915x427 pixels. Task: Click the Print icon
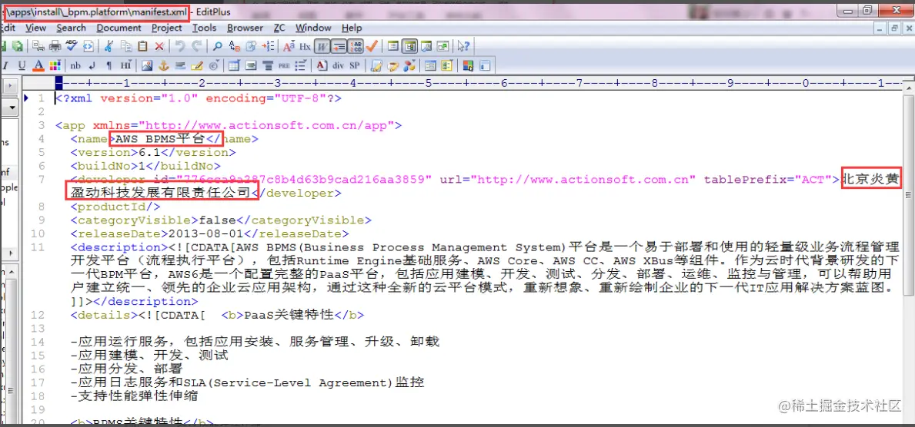[x=55, y=47]
